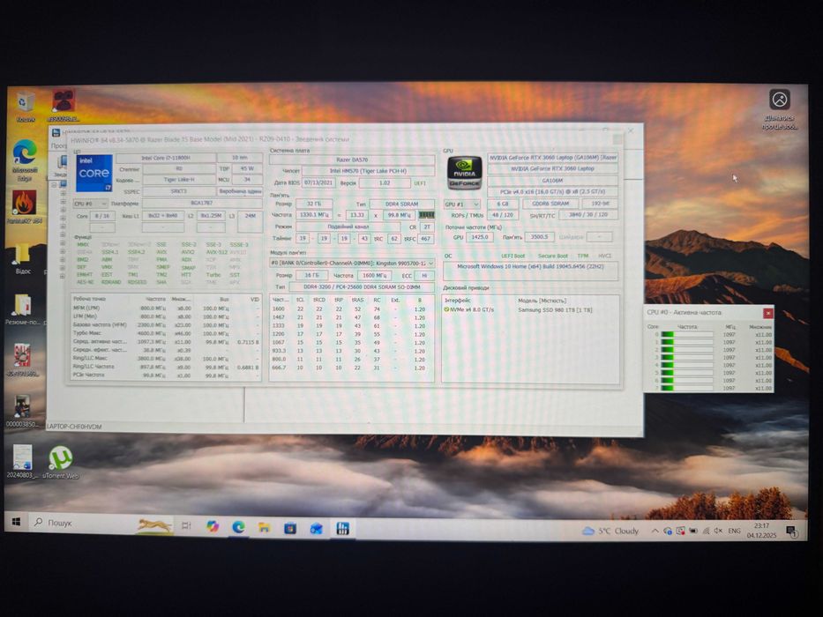Open the memory module BANK 0 dropdown
The height and width of the screenshot is (617, 823).
(x=352, y=263)
